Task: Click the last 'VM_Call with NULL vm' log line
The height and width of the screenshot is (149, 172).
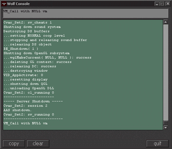Action: click(x=25, y=123)
